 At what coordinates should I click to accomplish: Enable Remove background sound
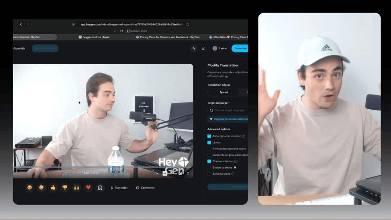(209, 148)
